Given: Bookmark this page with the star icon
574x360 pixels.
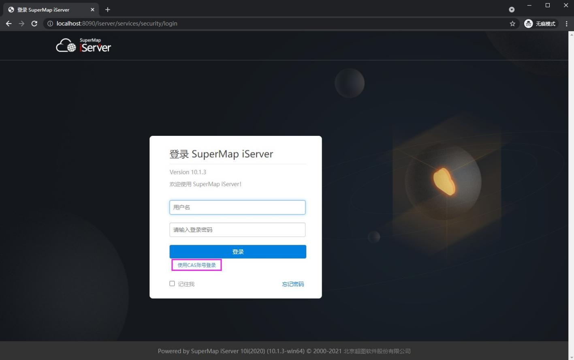Looking at the screenshot, I should (512, 24).
